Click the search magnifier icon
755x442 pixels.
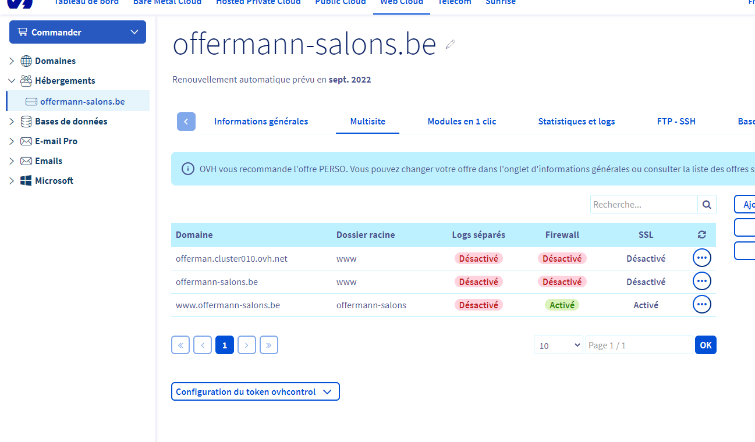[707, 205]
